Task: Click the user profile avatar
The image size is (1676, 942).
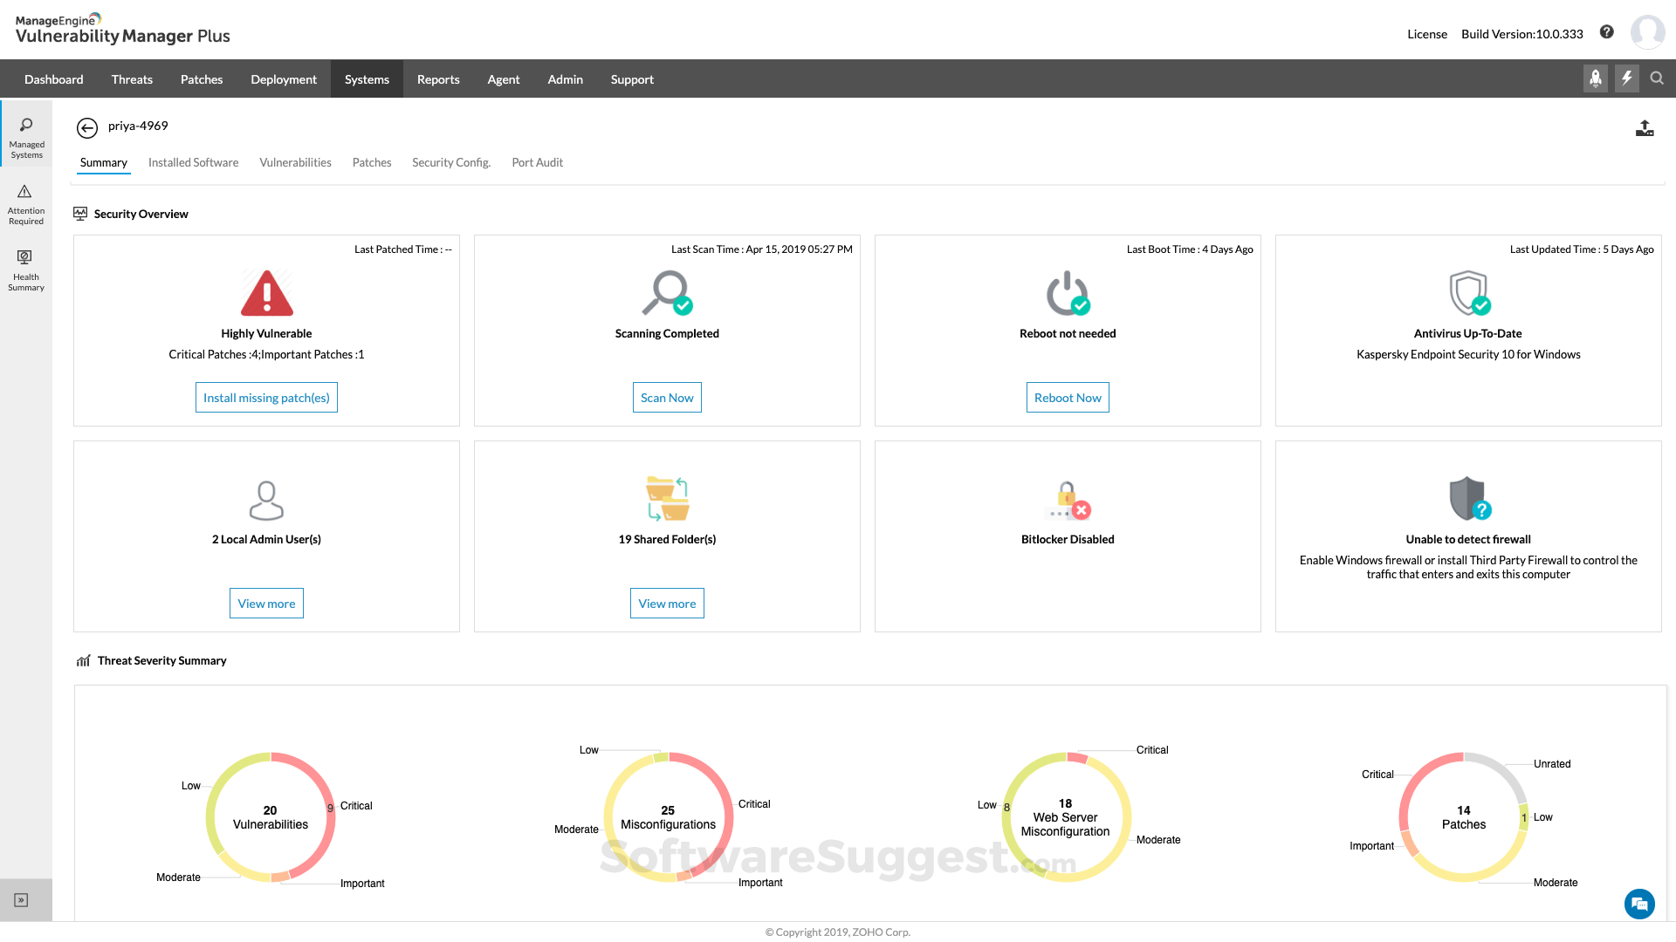Action: point(1648,31)
